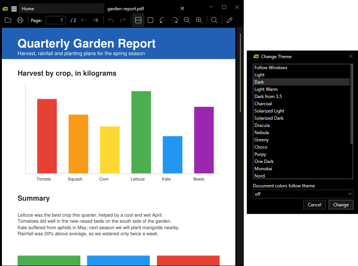Select the Light Warm theme
This screenshot has height=266, width=358.
302,89
